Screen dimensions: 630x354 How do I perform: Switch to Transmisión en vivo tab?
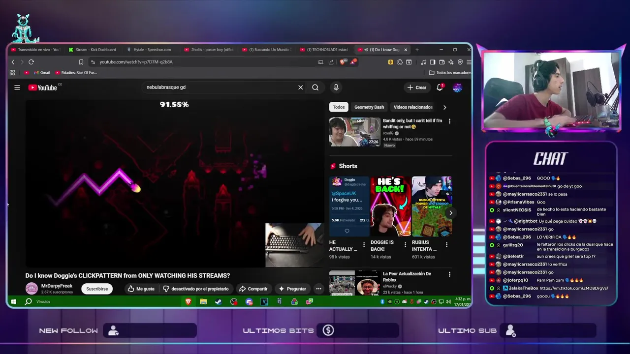(34, 50)
